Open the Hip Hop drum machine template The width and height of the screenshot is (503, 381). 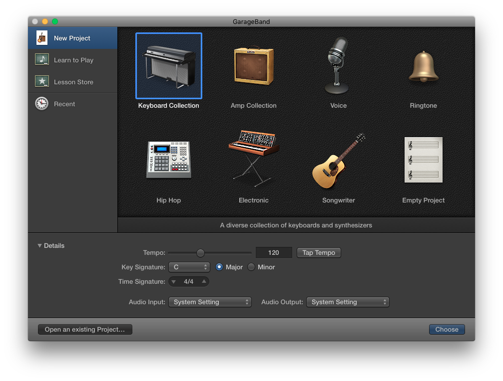point(168,160)
